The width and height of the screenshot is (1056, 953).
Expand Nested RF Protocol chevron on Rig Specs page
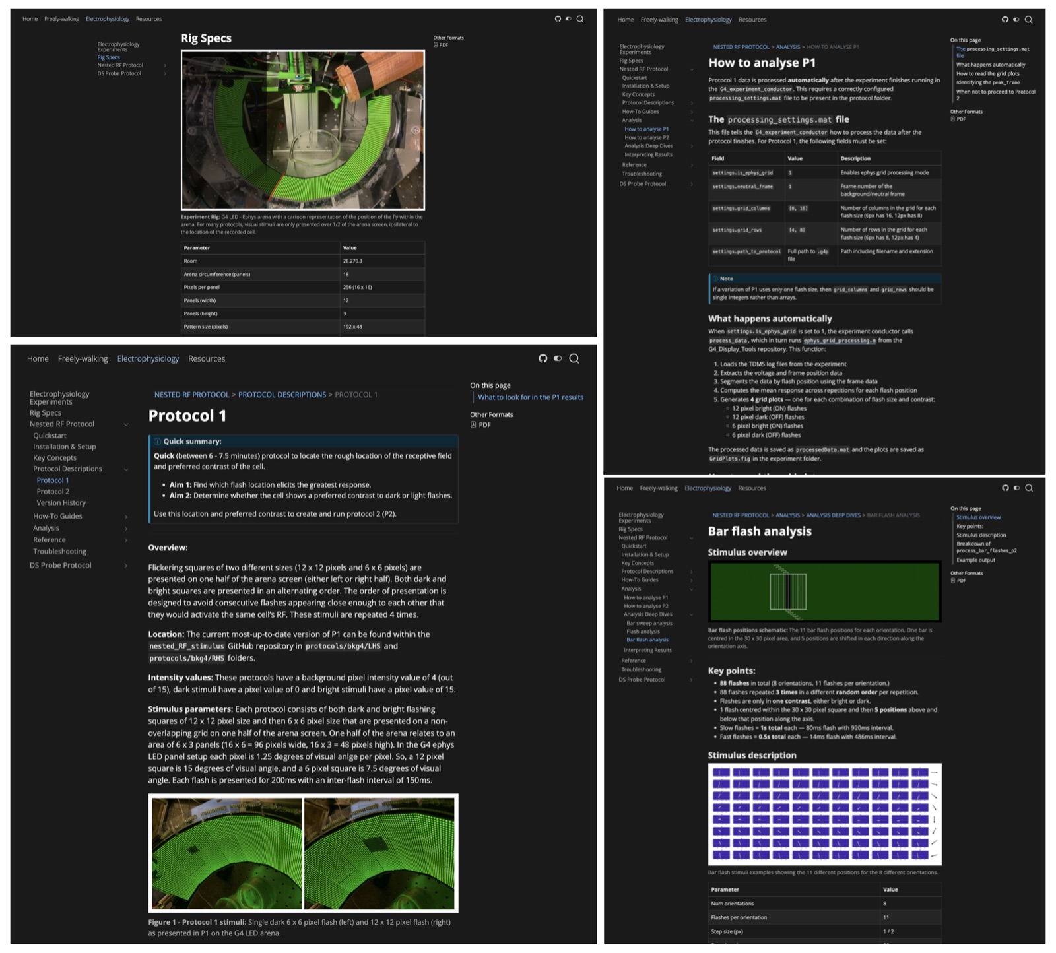pos(165,65)
